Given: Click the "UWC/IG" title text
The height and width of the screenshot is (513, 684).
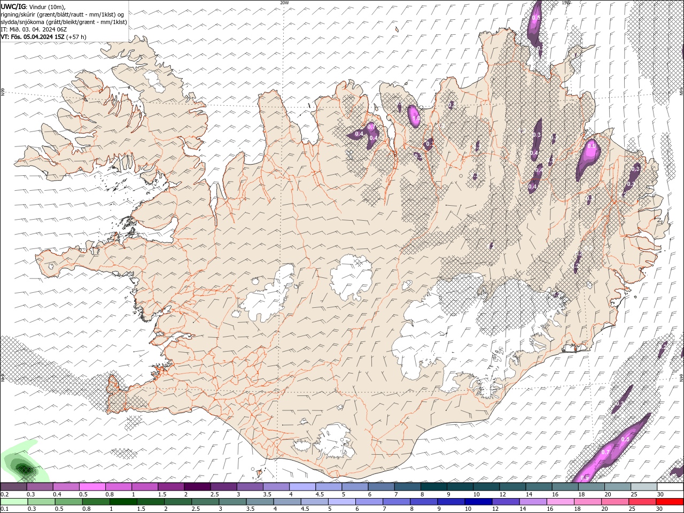Looking at the screenshot, I should coord(13,6).
